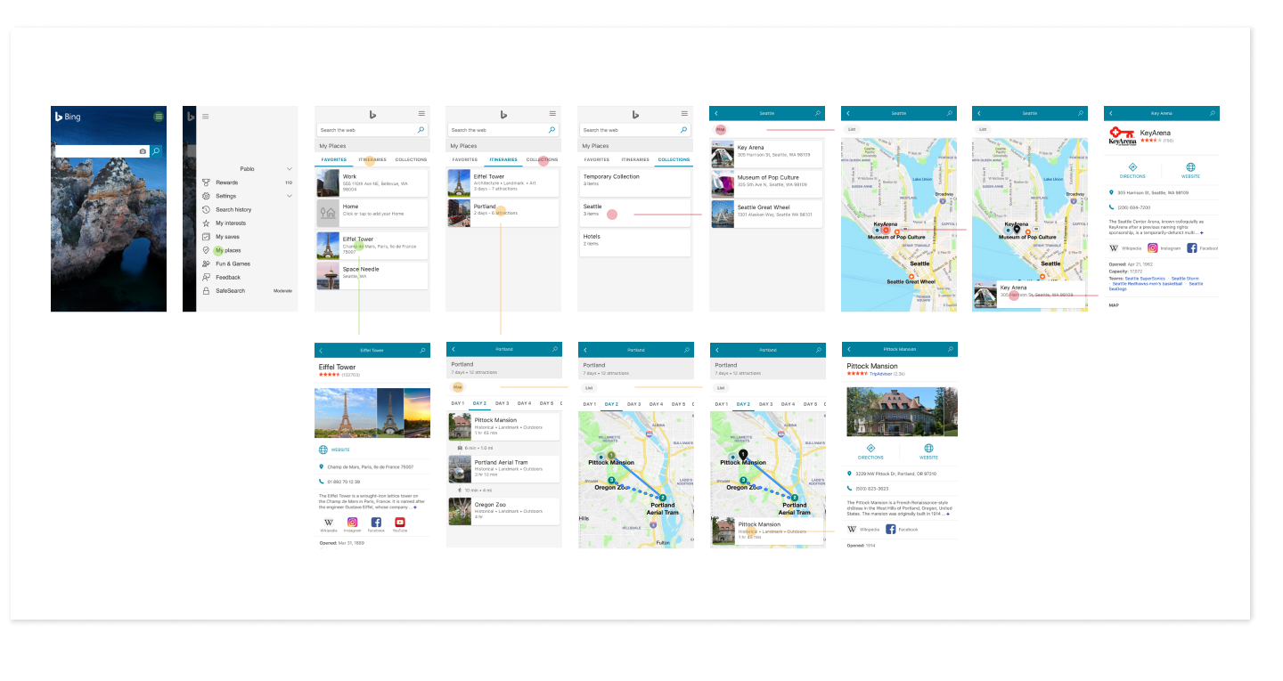Screen dimensions: 1283x681
Task: Click the Fun & Games icon
Action: 207,263
